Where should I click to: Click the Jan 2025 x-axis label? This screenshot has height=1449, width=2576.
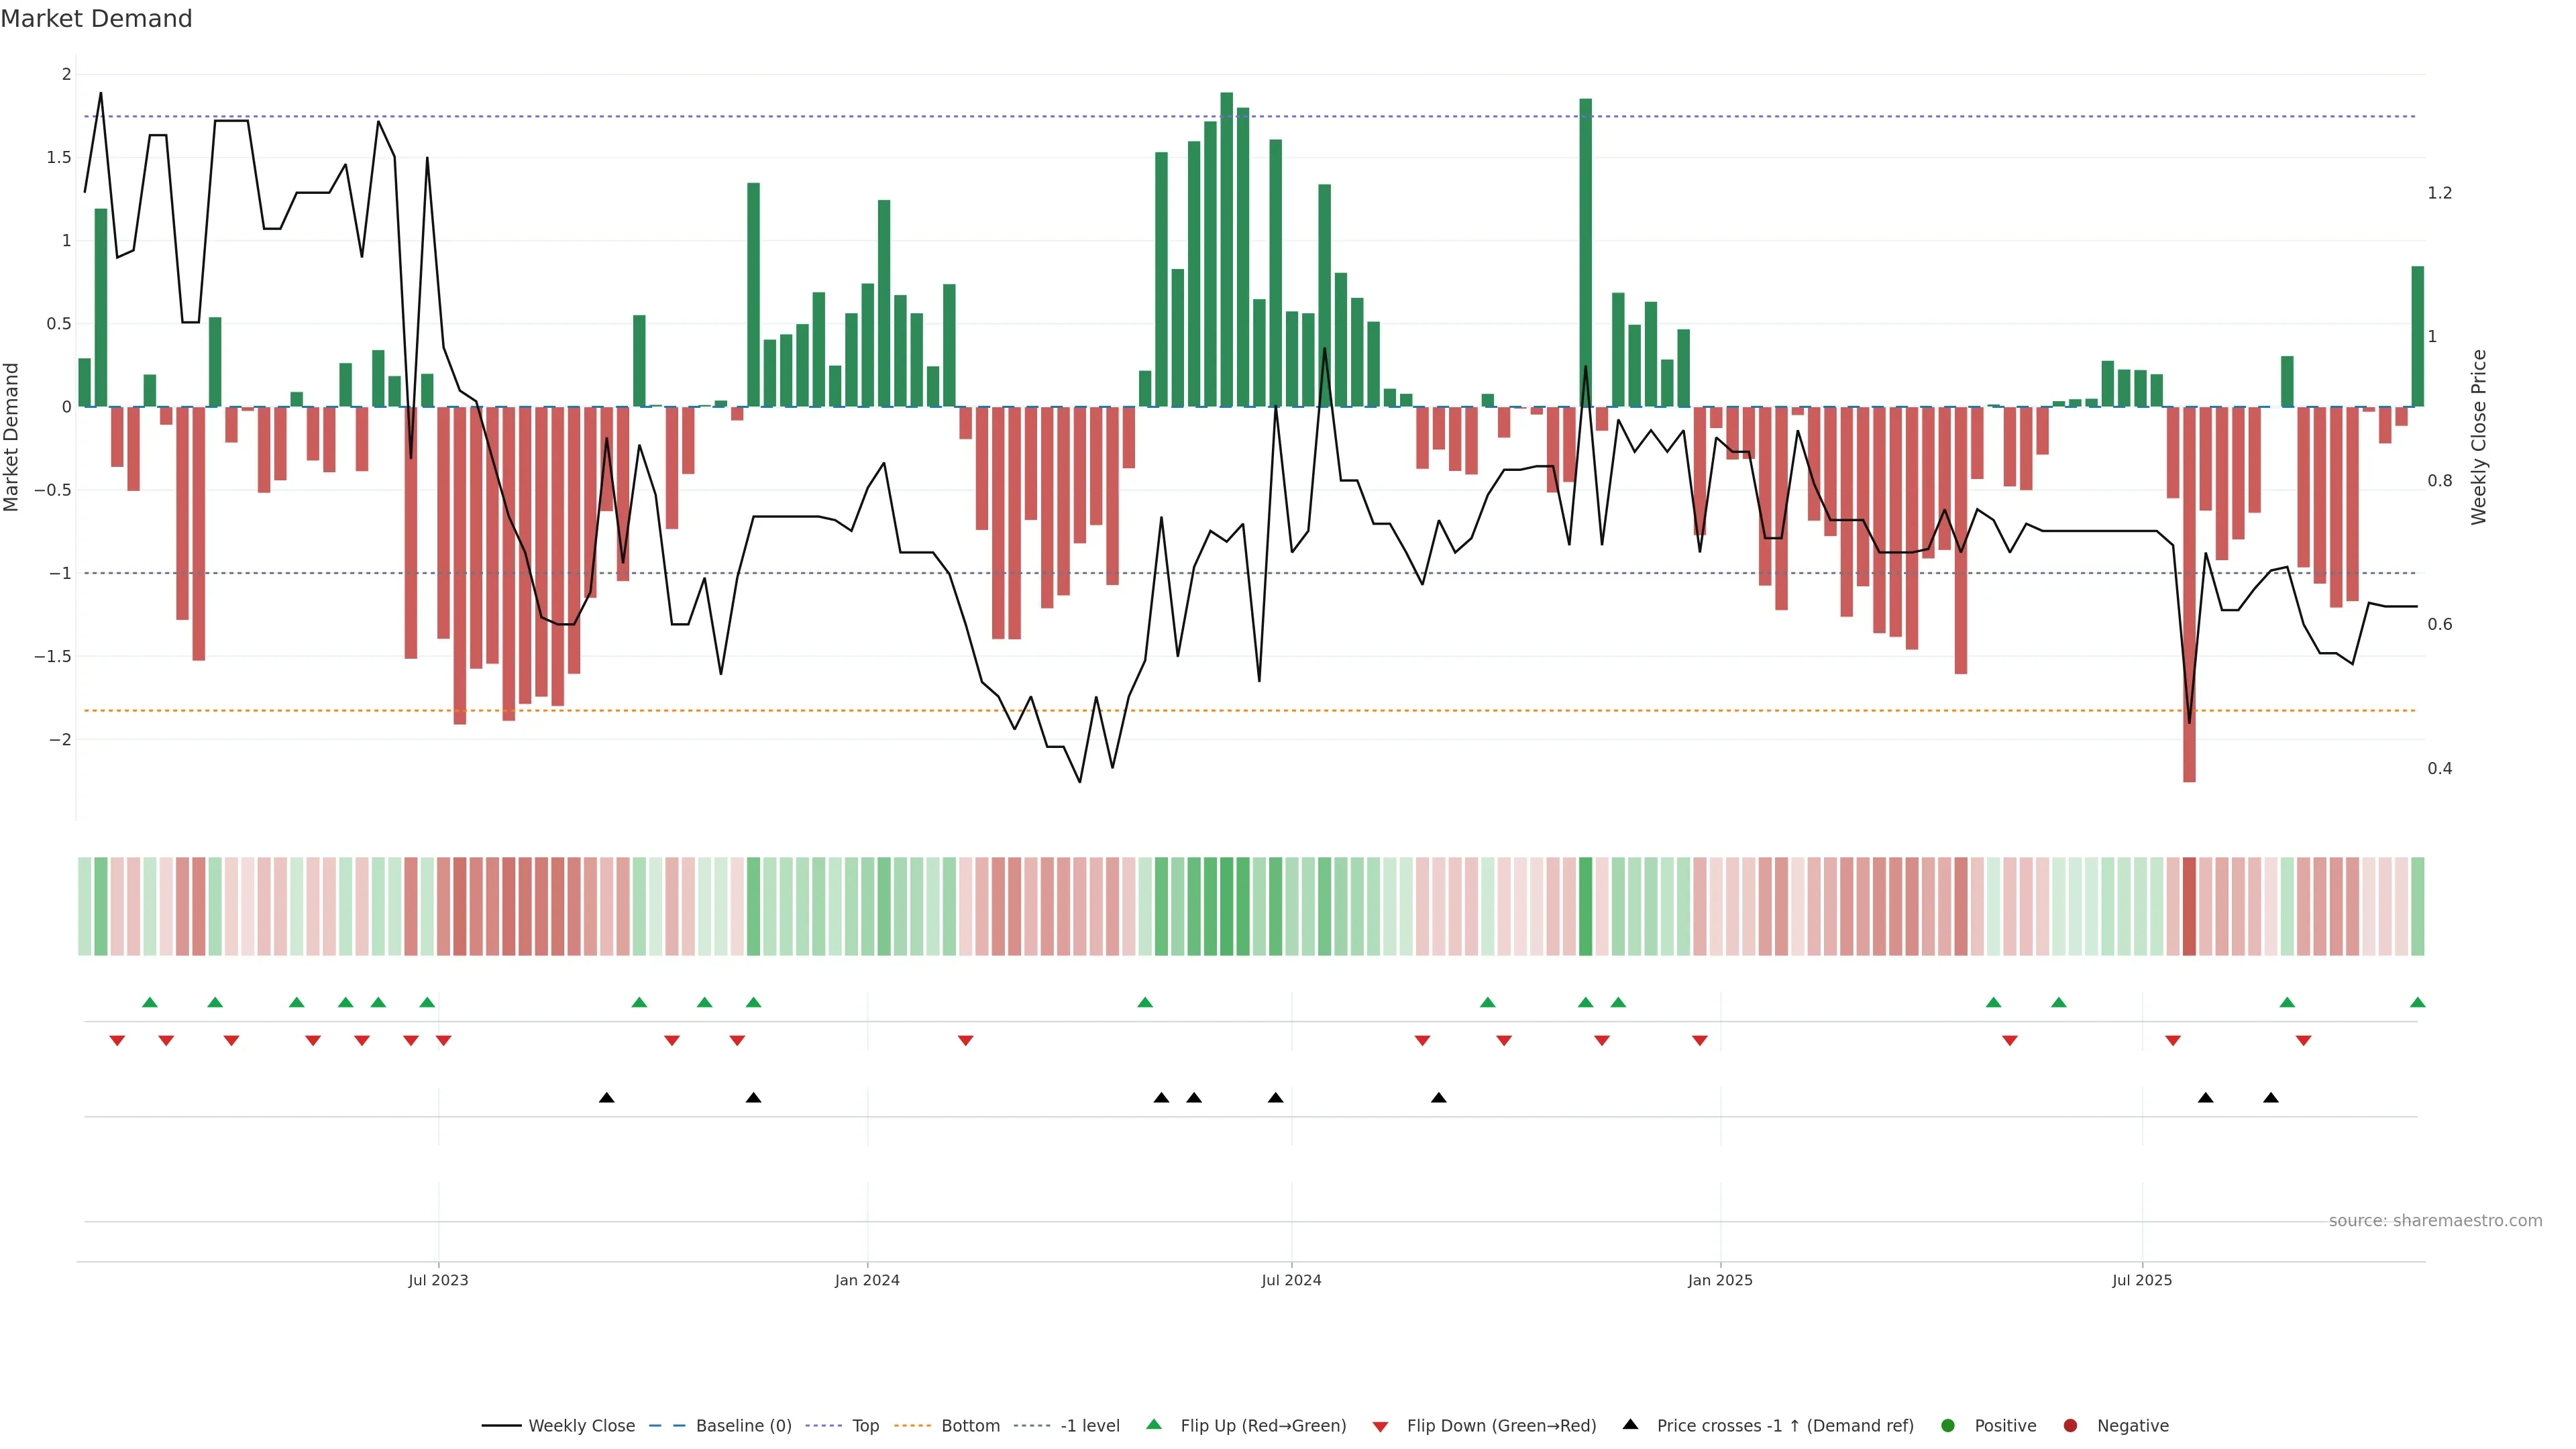(1720, 1280)
